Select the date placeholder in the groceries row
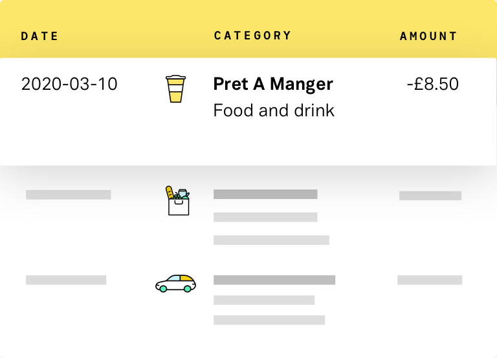The width and height of the screenshot is (497, 358). point(68,195)
